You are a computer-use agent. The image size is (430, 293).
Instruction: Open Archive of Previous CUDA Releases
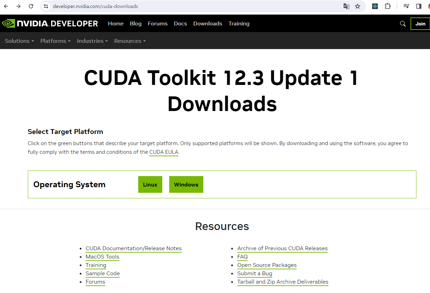click(282, 248)
